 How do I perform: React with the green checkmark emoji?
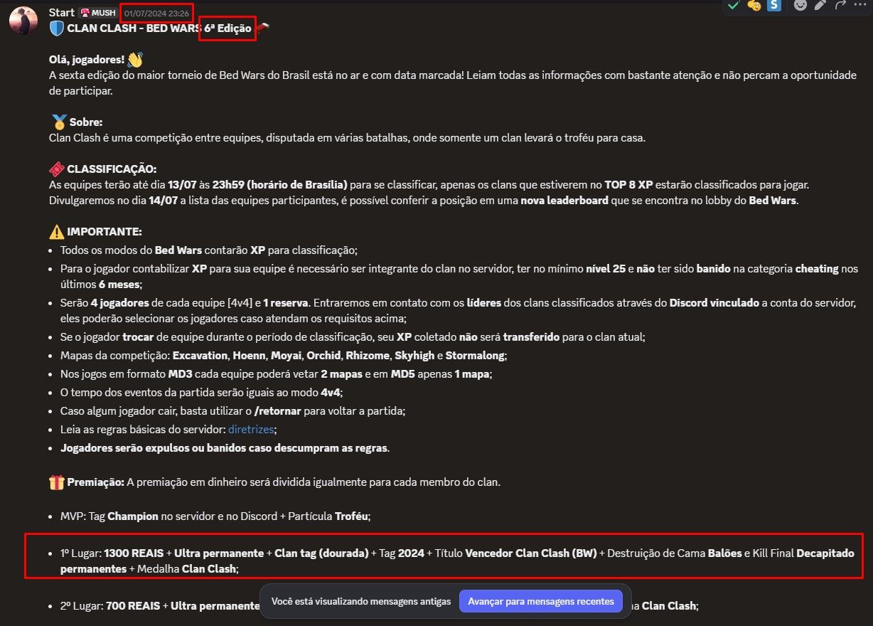point(734,5)
